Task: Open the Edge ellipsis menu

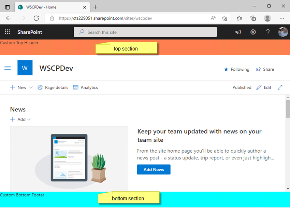Action: (x=282, y=18)
